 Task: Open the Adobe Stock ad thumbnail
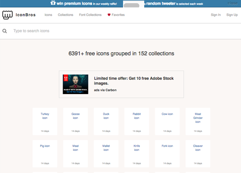[x=76, y=84]
